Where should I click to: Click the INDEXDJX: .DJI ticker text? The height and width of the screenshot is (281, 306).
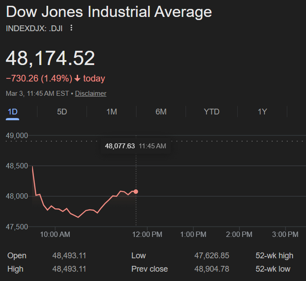point(34,28)
